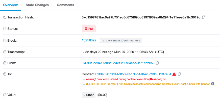
Task: Click the red Fail status badge
Action: point(89,29)
